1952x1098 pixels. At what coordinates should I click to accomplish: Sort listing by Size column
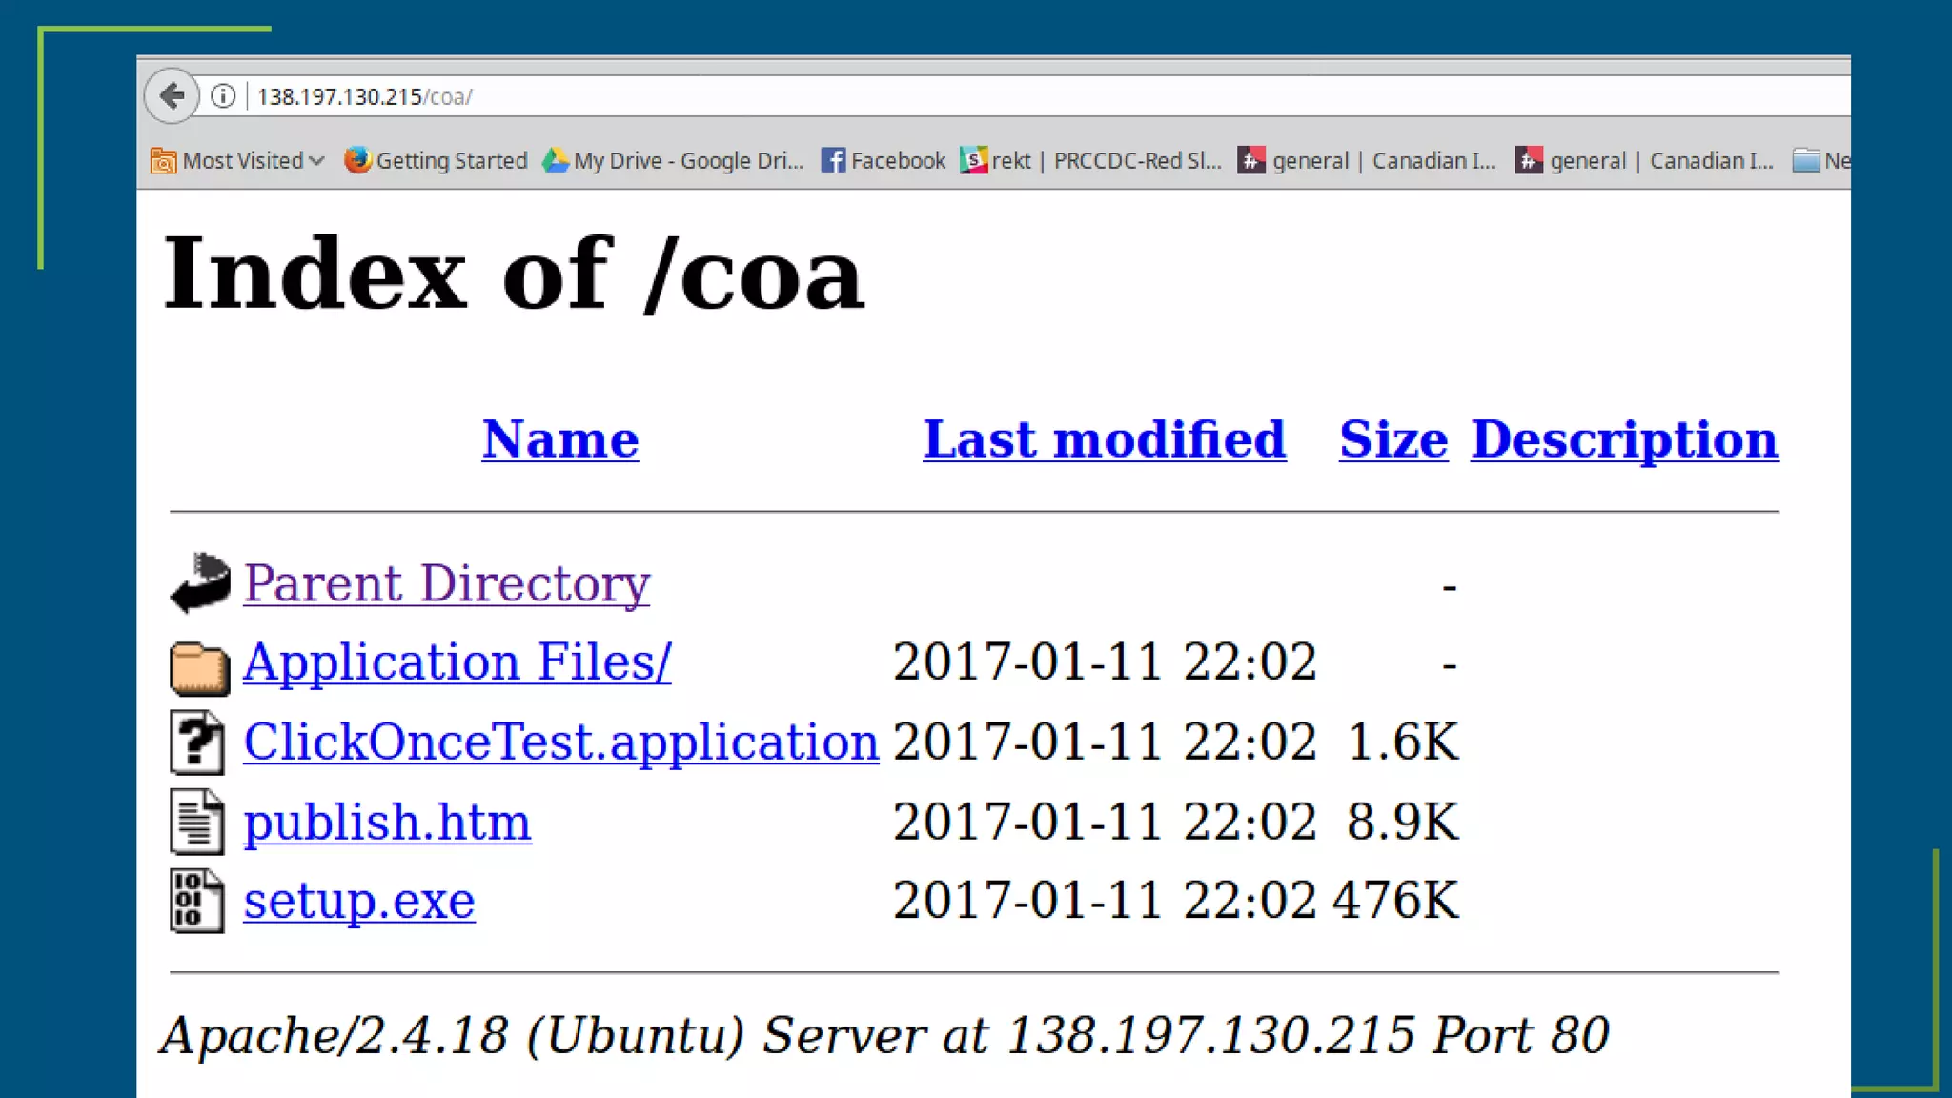1393,440
